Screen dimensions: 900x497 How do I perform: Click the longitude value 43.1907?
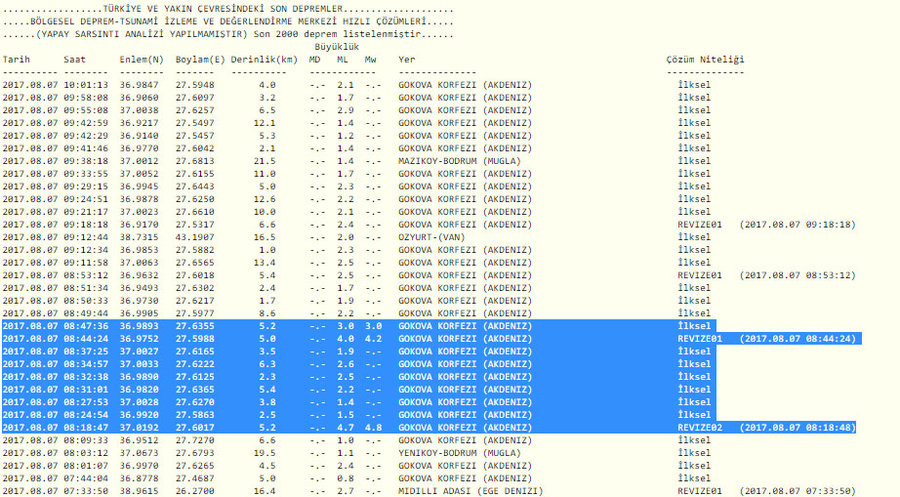195,237
